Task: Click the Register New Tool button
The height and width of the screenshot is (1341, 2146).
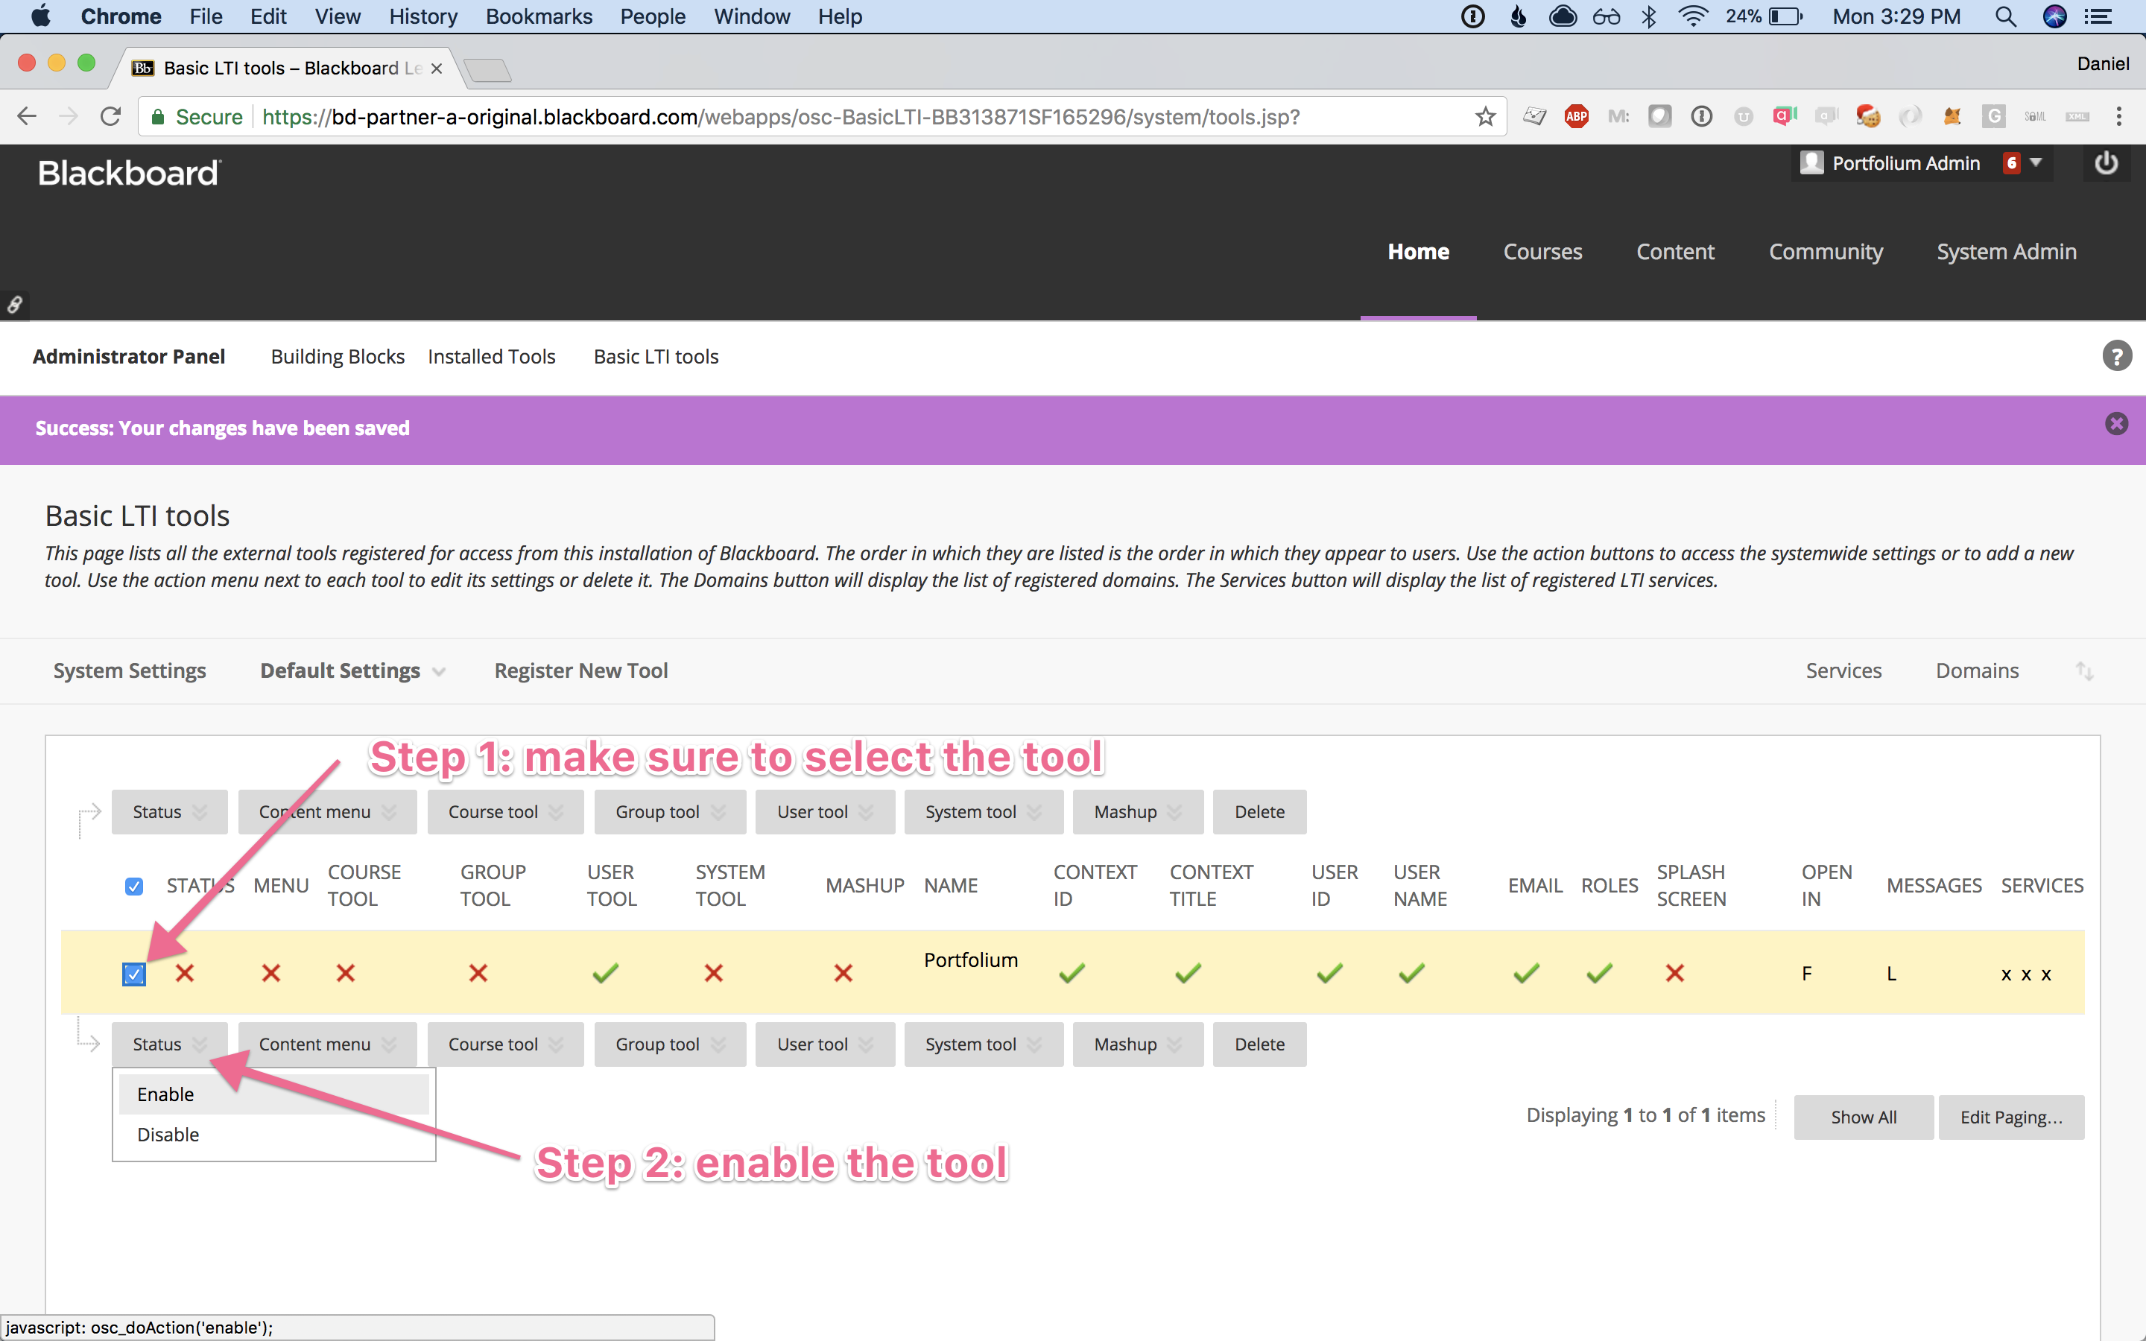Action: point(581,671)
